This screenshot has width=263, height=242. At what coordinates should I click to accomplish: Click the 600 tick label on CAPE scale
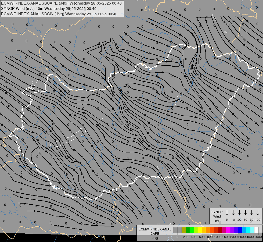coord(202,237)
